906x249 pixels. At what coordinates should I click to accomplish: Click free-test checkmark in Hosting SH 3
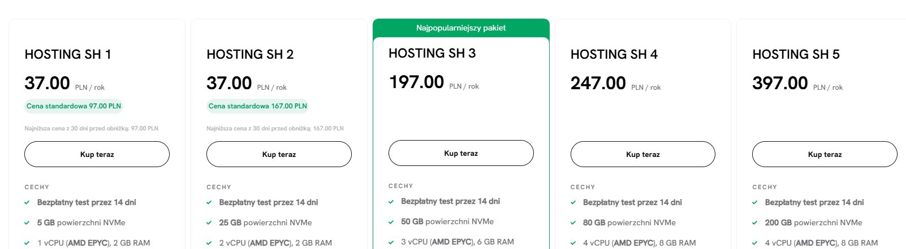pos(391,202)
